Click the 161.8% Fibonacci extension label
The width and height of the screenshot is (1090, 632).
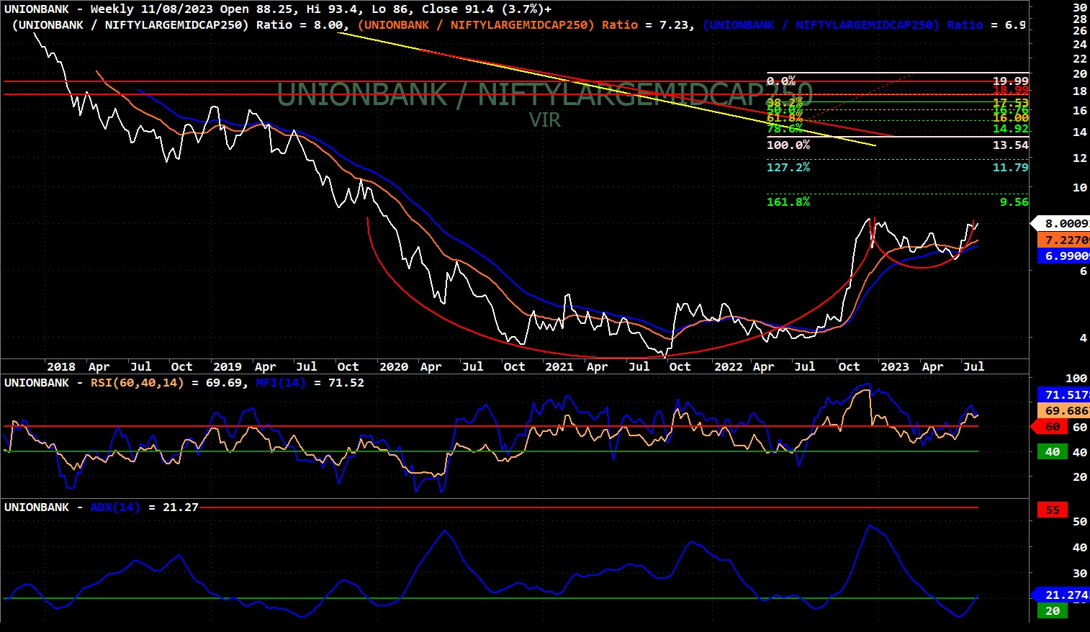788,202
